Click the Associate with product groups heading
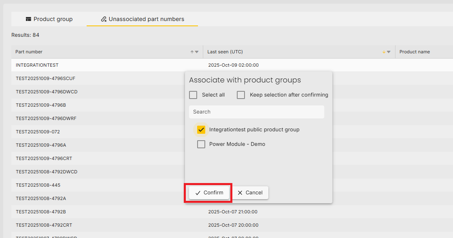453x238 pixels. (245, 80)
